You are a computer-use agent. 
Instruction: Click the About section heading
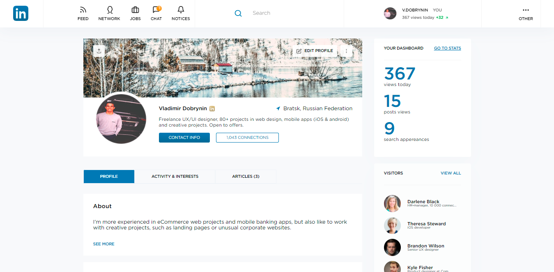click(102, 206)
